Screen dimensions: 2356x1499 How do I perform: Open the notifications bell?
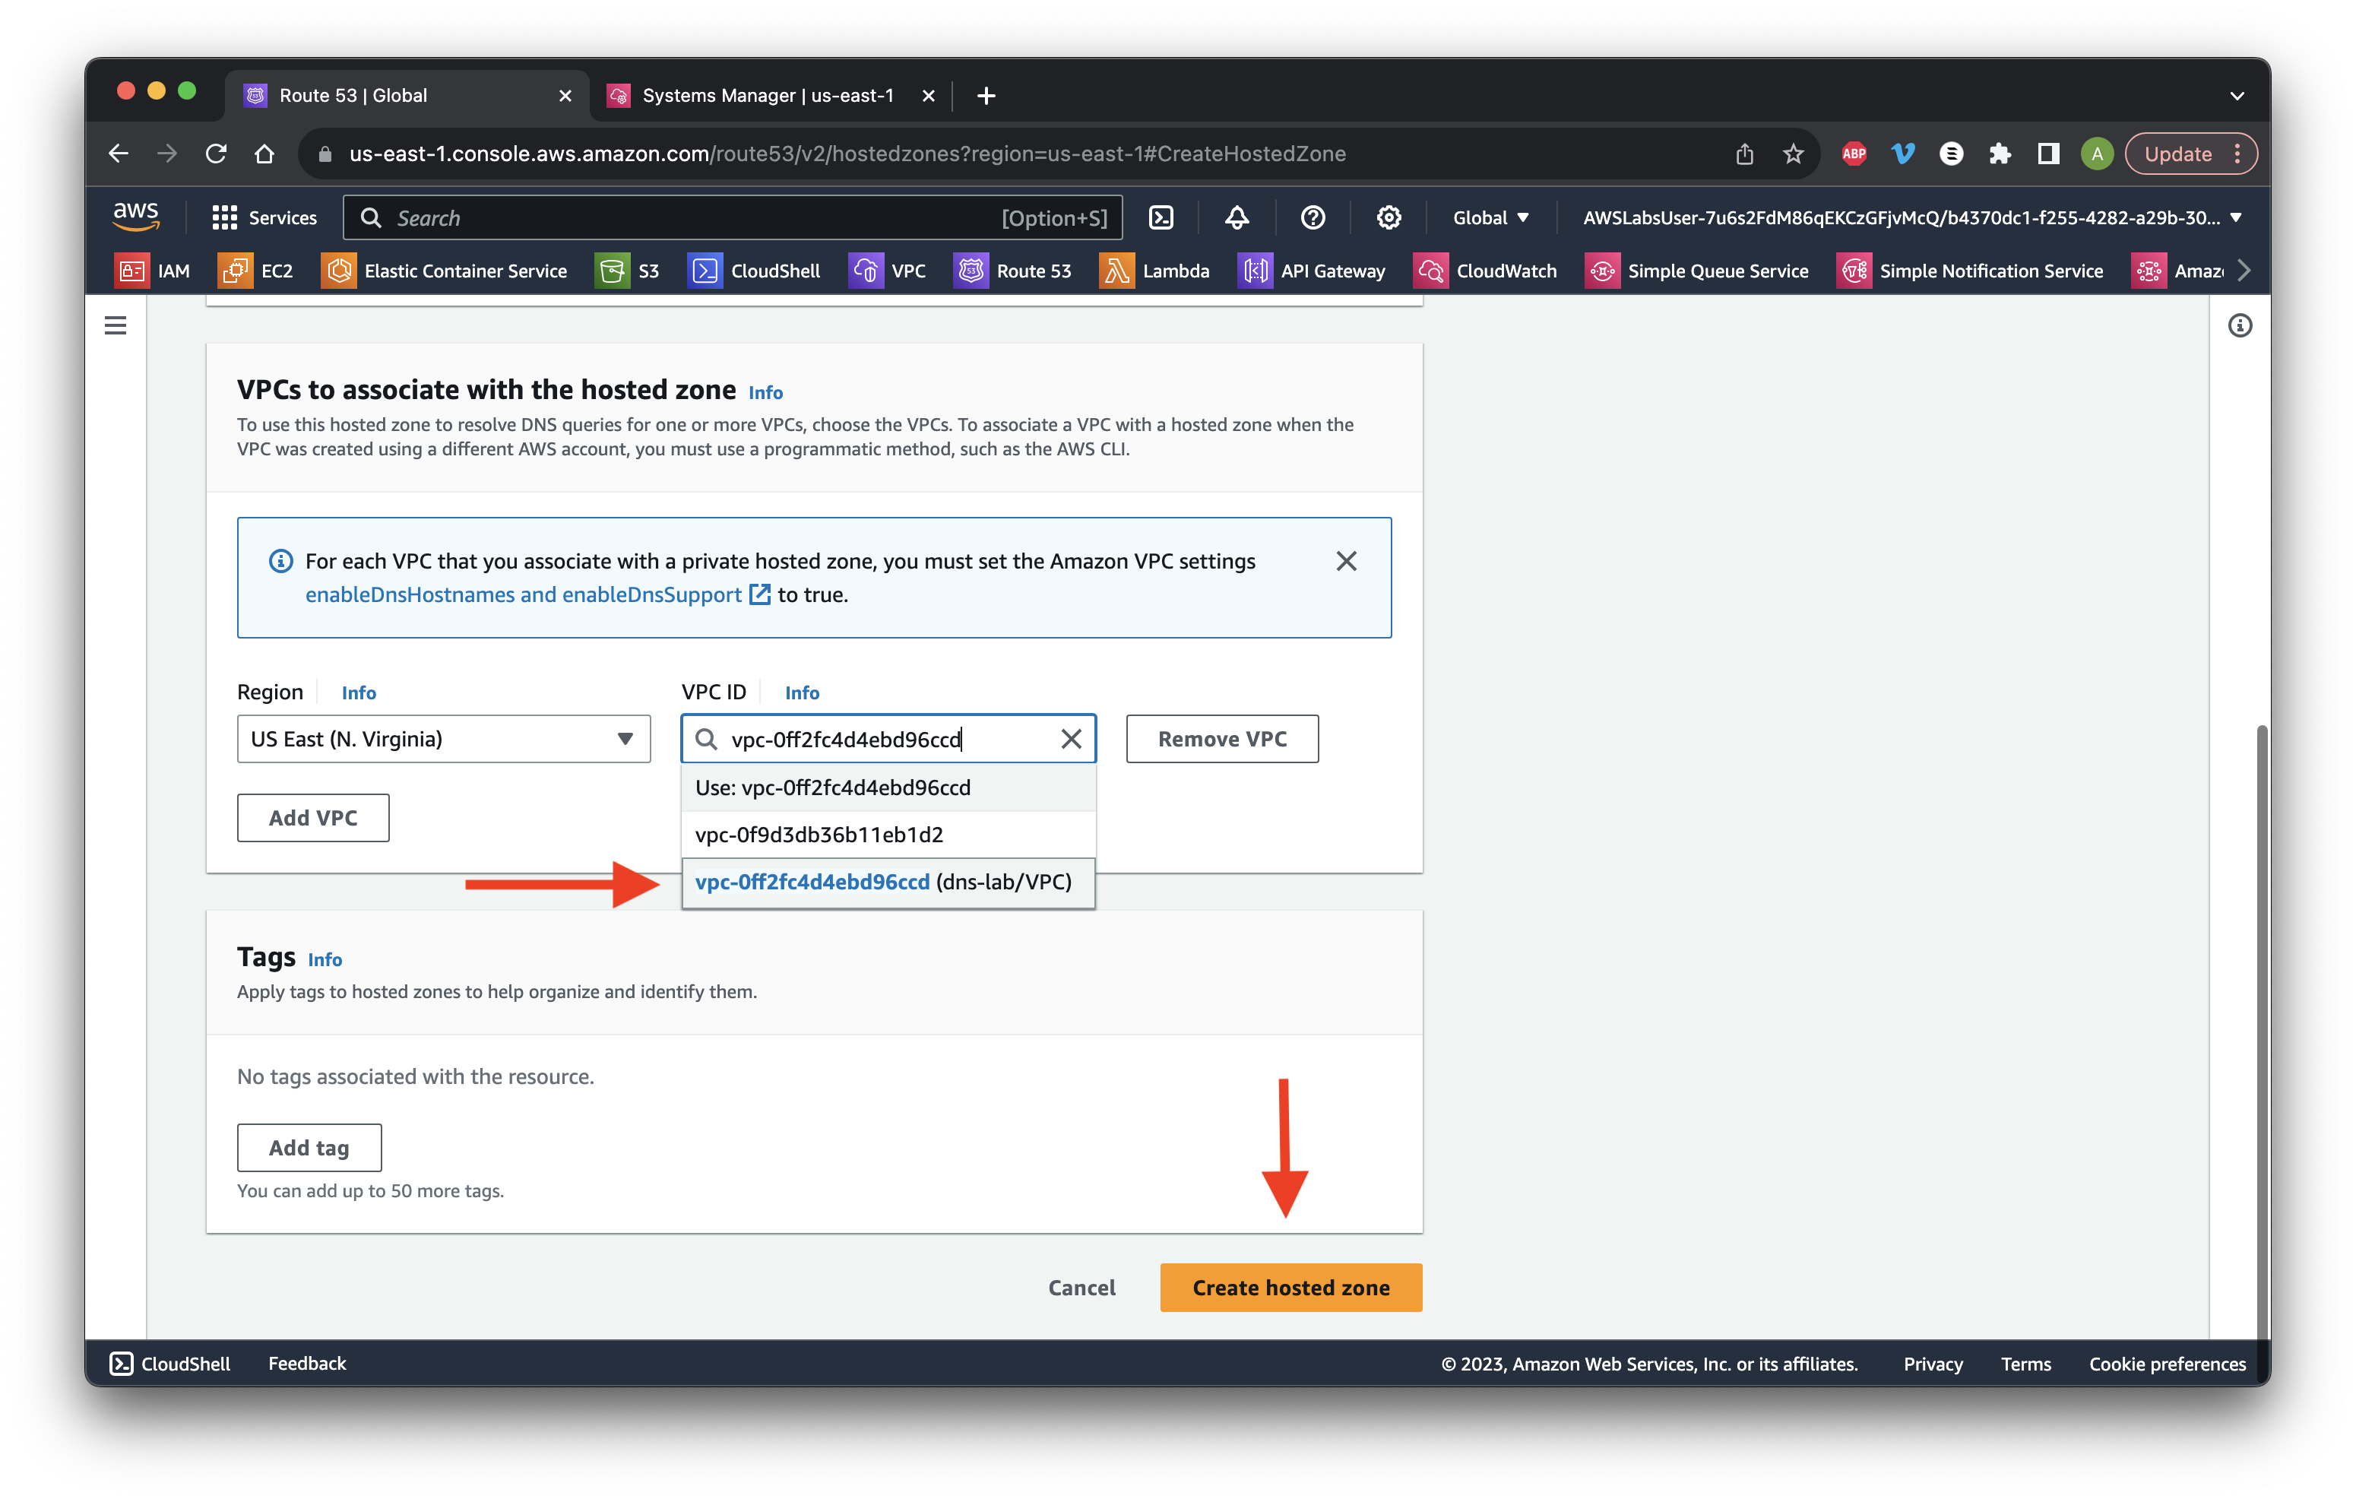point(1237,217)
